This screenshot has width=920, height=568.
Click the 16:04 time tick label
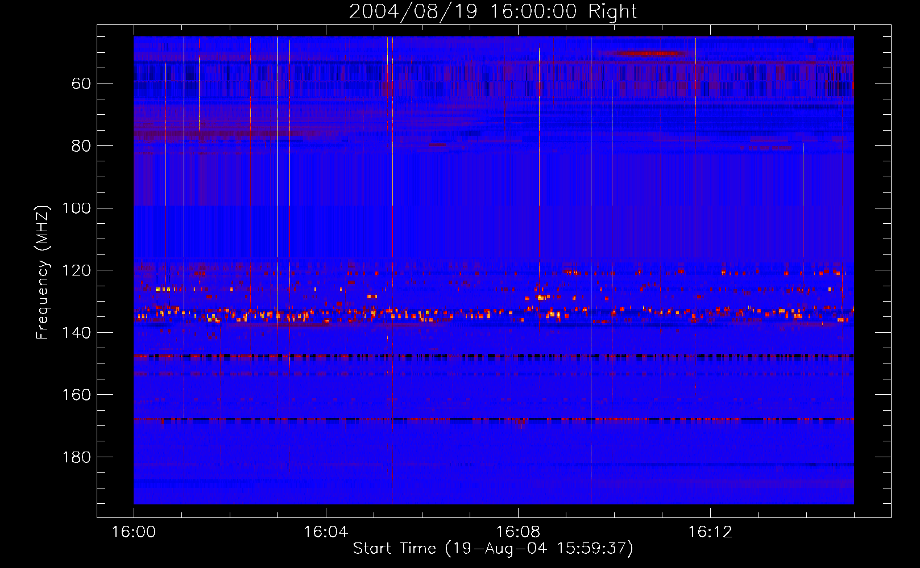point(326,532)
